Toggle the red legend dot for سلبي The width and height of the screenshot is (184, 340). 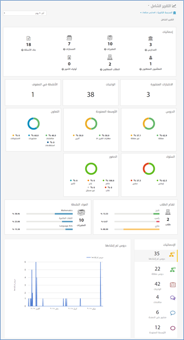coord(131,180)
